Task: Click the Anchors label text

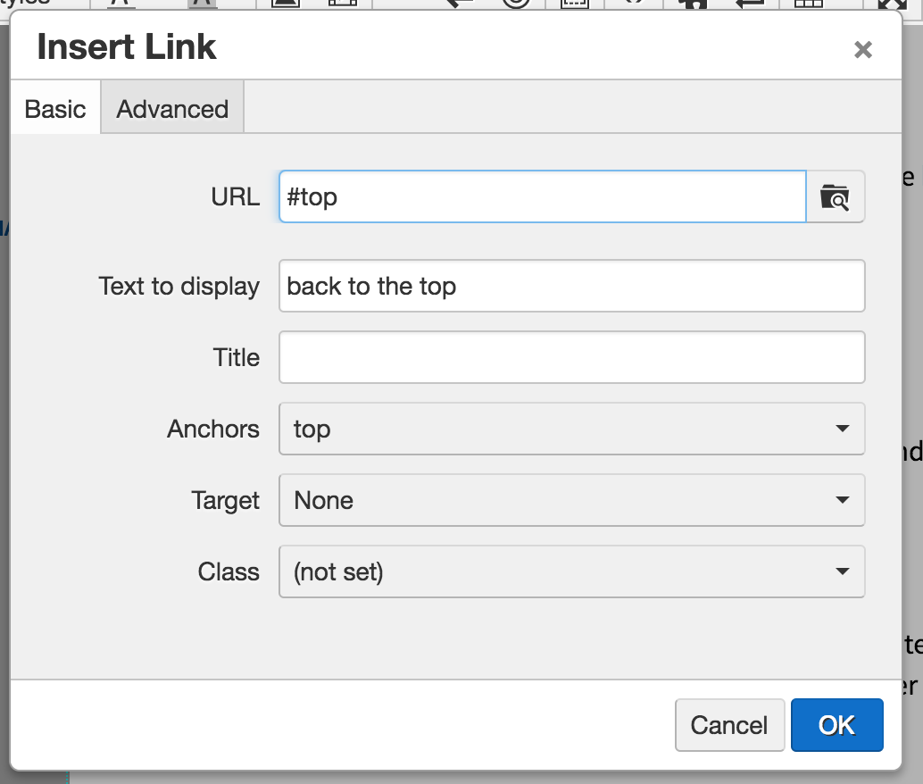Action: 213,429
